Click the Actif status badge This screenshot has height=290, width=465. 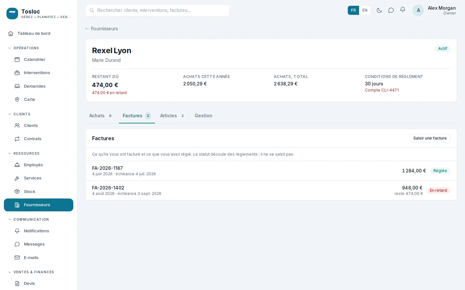(x=442, y=49)
